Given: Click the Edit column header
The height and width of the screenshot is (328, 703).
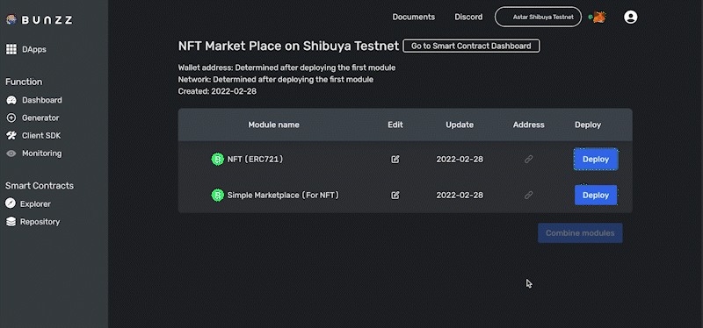Looking at the screenshot, I should pos(395,125).
